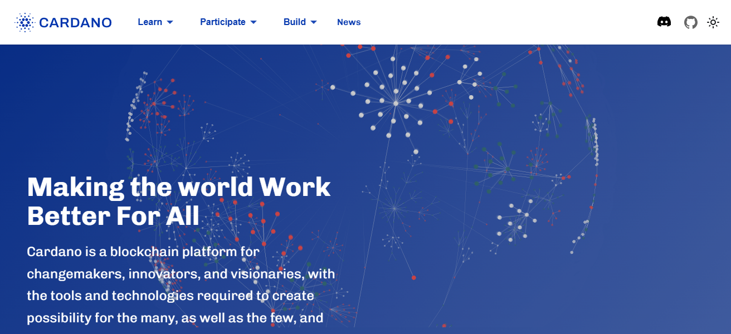Click the hero description paragraph text
Screen dimensions: 731x334
[x=178, y=284]
